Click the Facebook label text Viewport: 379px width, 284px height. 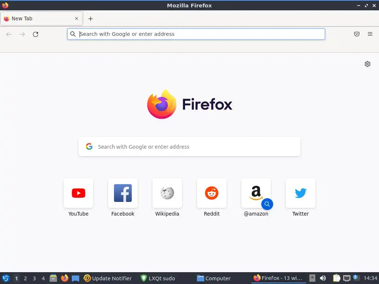[123, 214]
